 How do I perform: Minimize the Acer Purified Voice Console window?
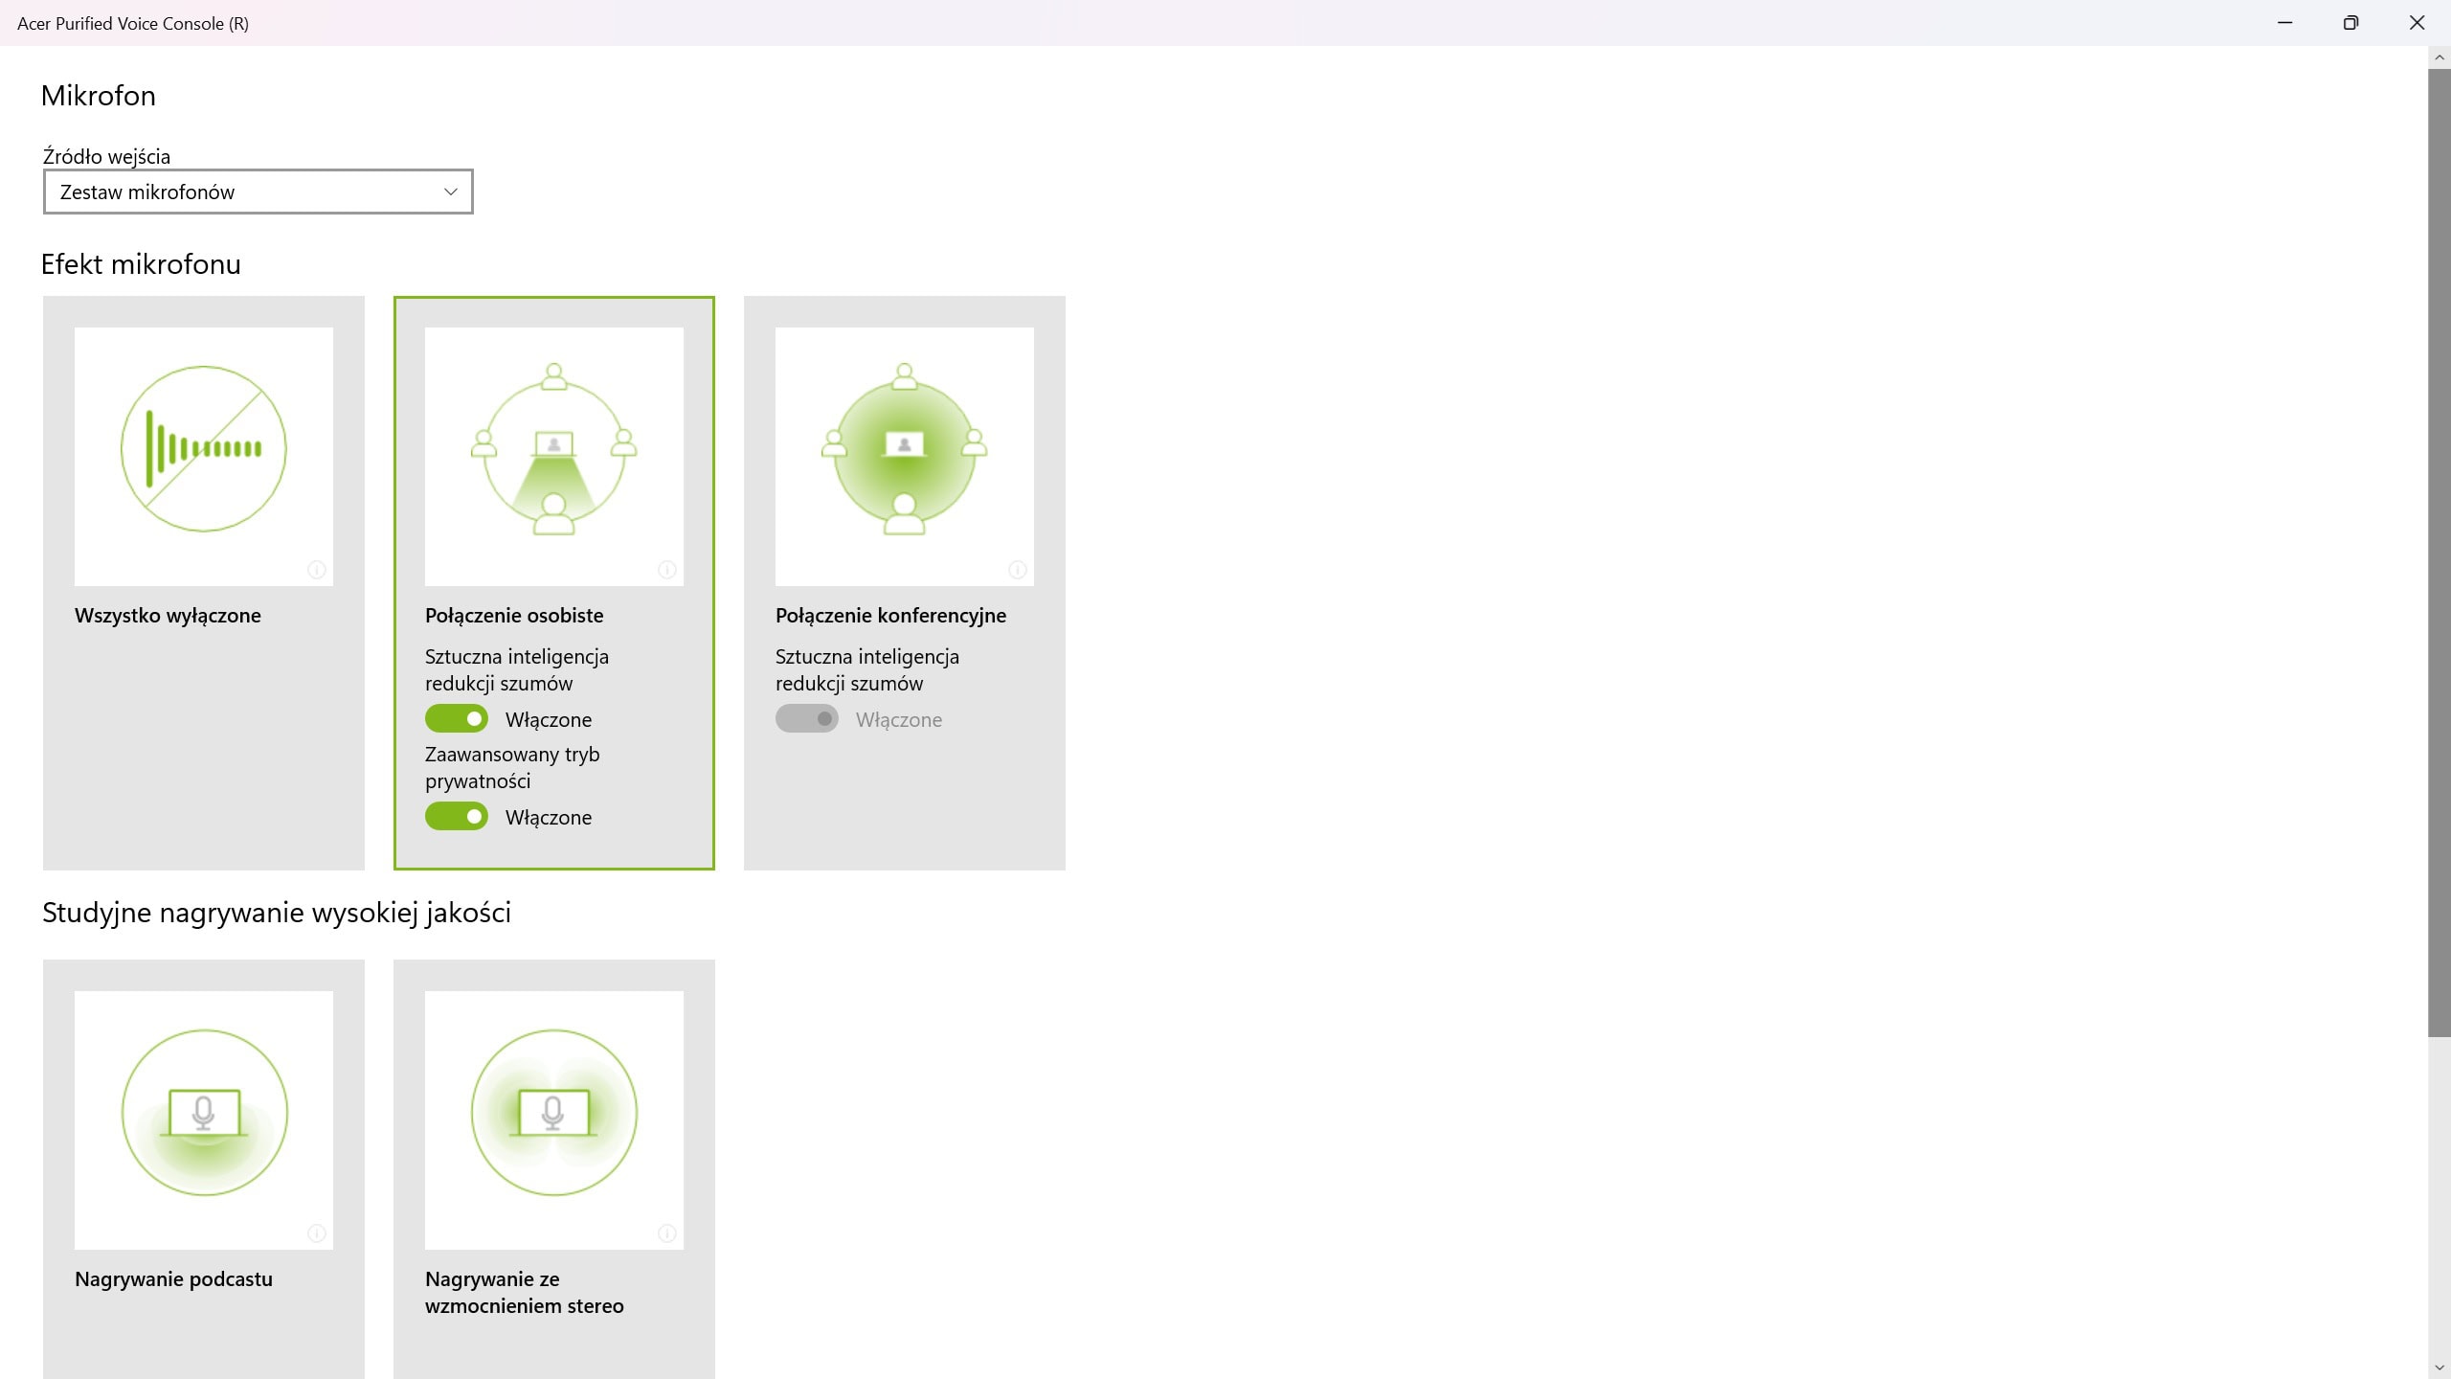2285,23
